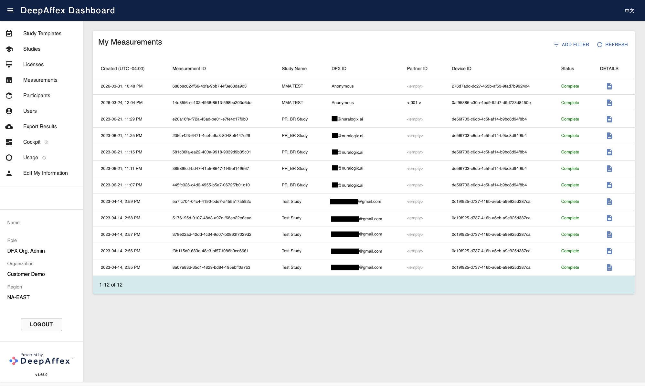645x387 pixels.
Task: Click the Cockpit dashboard grid icon
Action: tap(9, 142)
